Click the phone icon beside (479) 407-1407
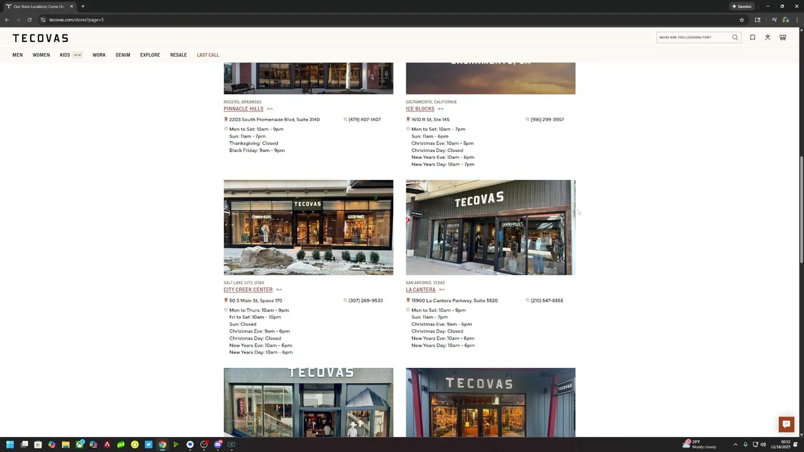The height and width of the screenshot is (452, 804). [345, 119]
